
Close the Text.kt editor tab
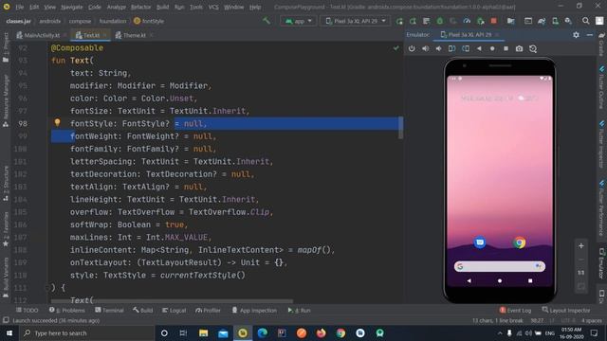tap(105, 35)
